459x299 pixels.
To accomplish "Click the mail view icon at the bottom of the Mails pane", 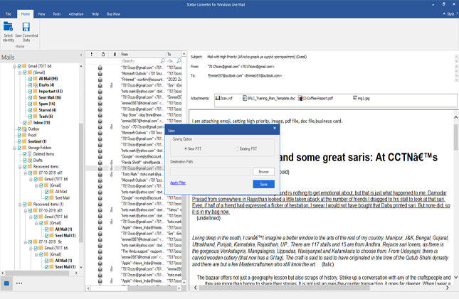I will tap(6, 283).
